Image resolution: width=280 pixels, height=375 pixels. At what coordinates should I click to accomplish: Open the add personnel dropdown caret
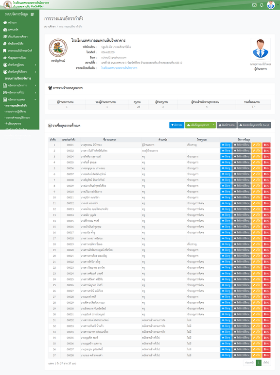[213, 125]
